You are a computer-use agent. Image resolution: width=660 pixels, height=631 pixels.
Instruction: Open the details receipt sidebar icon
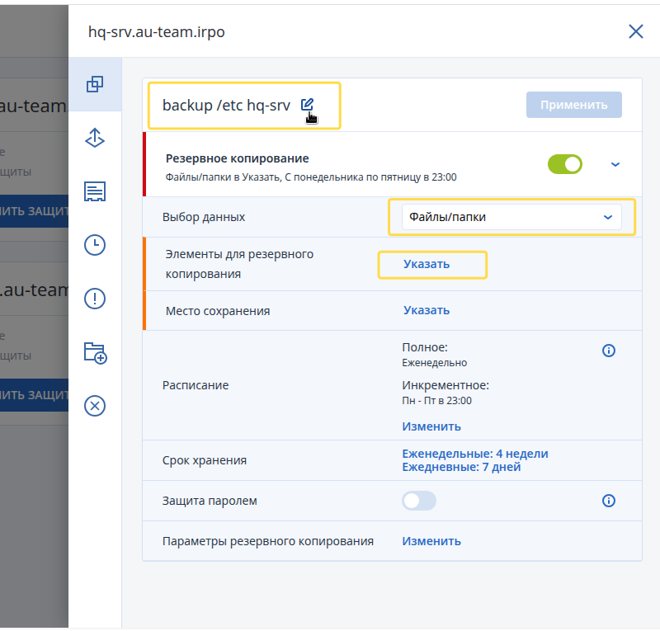click(95, 191)
